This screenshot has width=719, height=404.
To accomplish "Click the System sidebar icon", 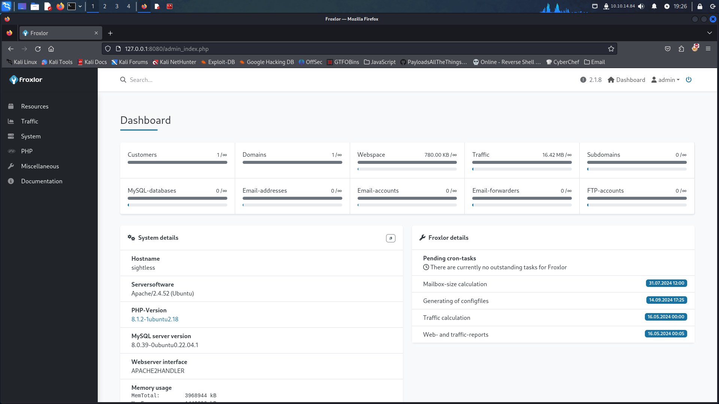I will [x=11, y=136].
